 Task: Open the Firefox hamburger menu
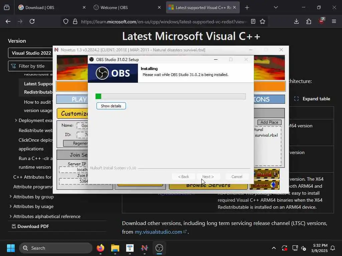(334, 21)
